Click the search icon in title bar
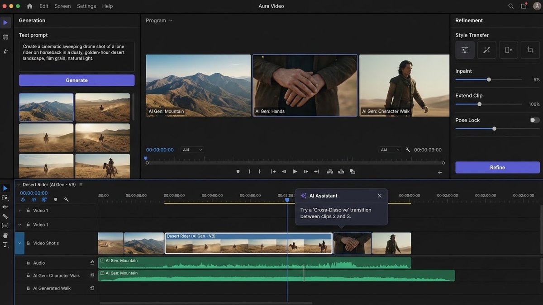This screenshot has height=305, width=543. click(511, 6)
